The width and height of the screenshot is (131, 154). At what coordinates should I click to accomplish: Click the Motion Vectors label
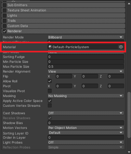(x=15, y=128)
